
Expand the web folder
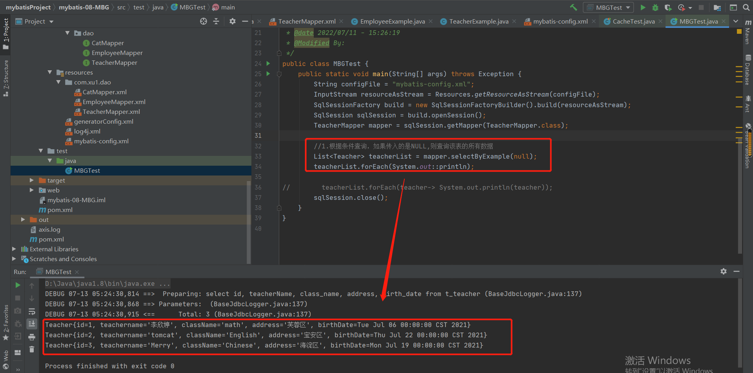click(32, 190)
